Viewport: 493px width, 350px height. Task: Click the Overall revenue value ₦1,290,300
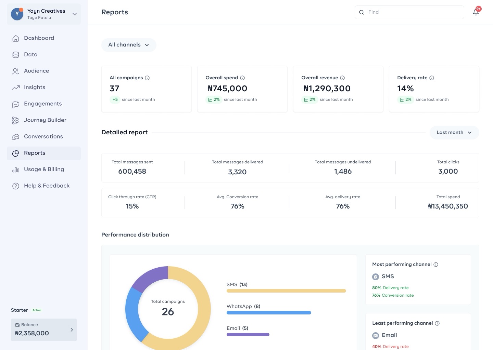[x=327, y=89]
